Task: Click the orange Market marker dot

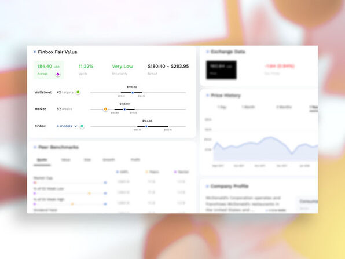Action: point(105,109)
